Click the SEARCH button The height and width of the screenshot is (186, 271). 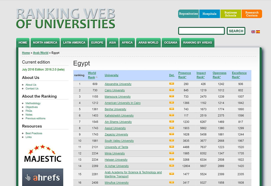[x=236, y=31]
